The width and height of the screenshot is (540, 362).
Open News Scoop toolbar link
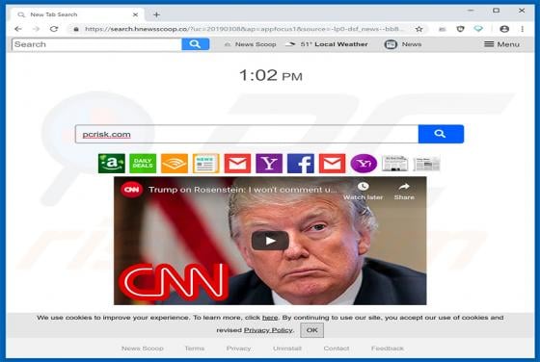[x=250, y=44]
